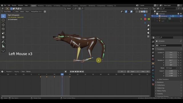This screenshot has width=183, height=103.
Task: Open the Render menu
Action: [x=14, y=5]
